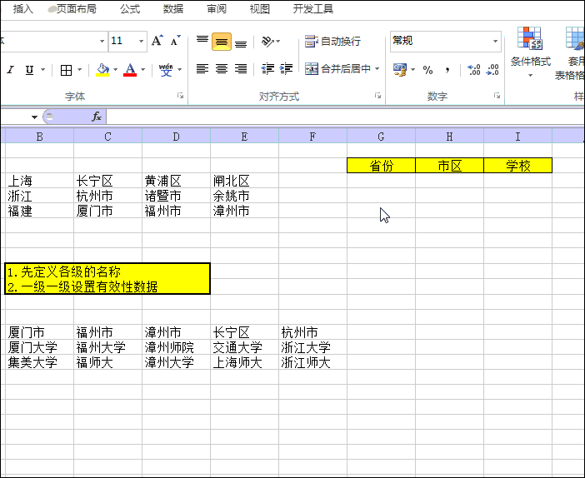Apply the red Font Color

[130, 70]
